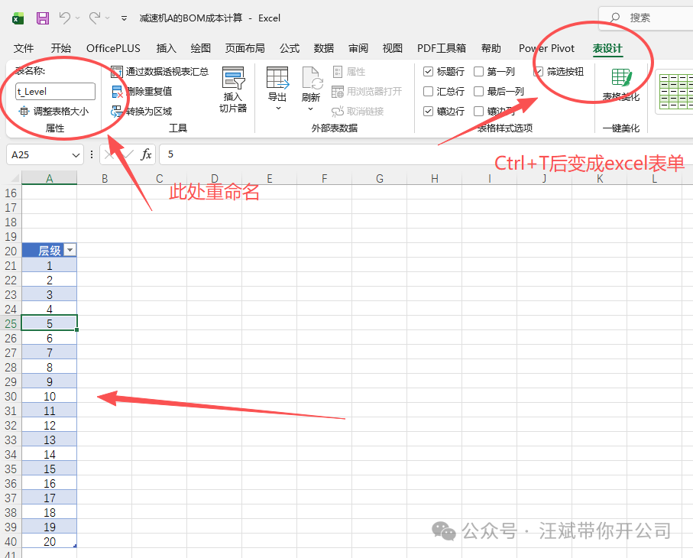This screenshot has width=693, height=558.
Task: Toggle the First Column (第一列) checkbox
Action: (479, 72)
